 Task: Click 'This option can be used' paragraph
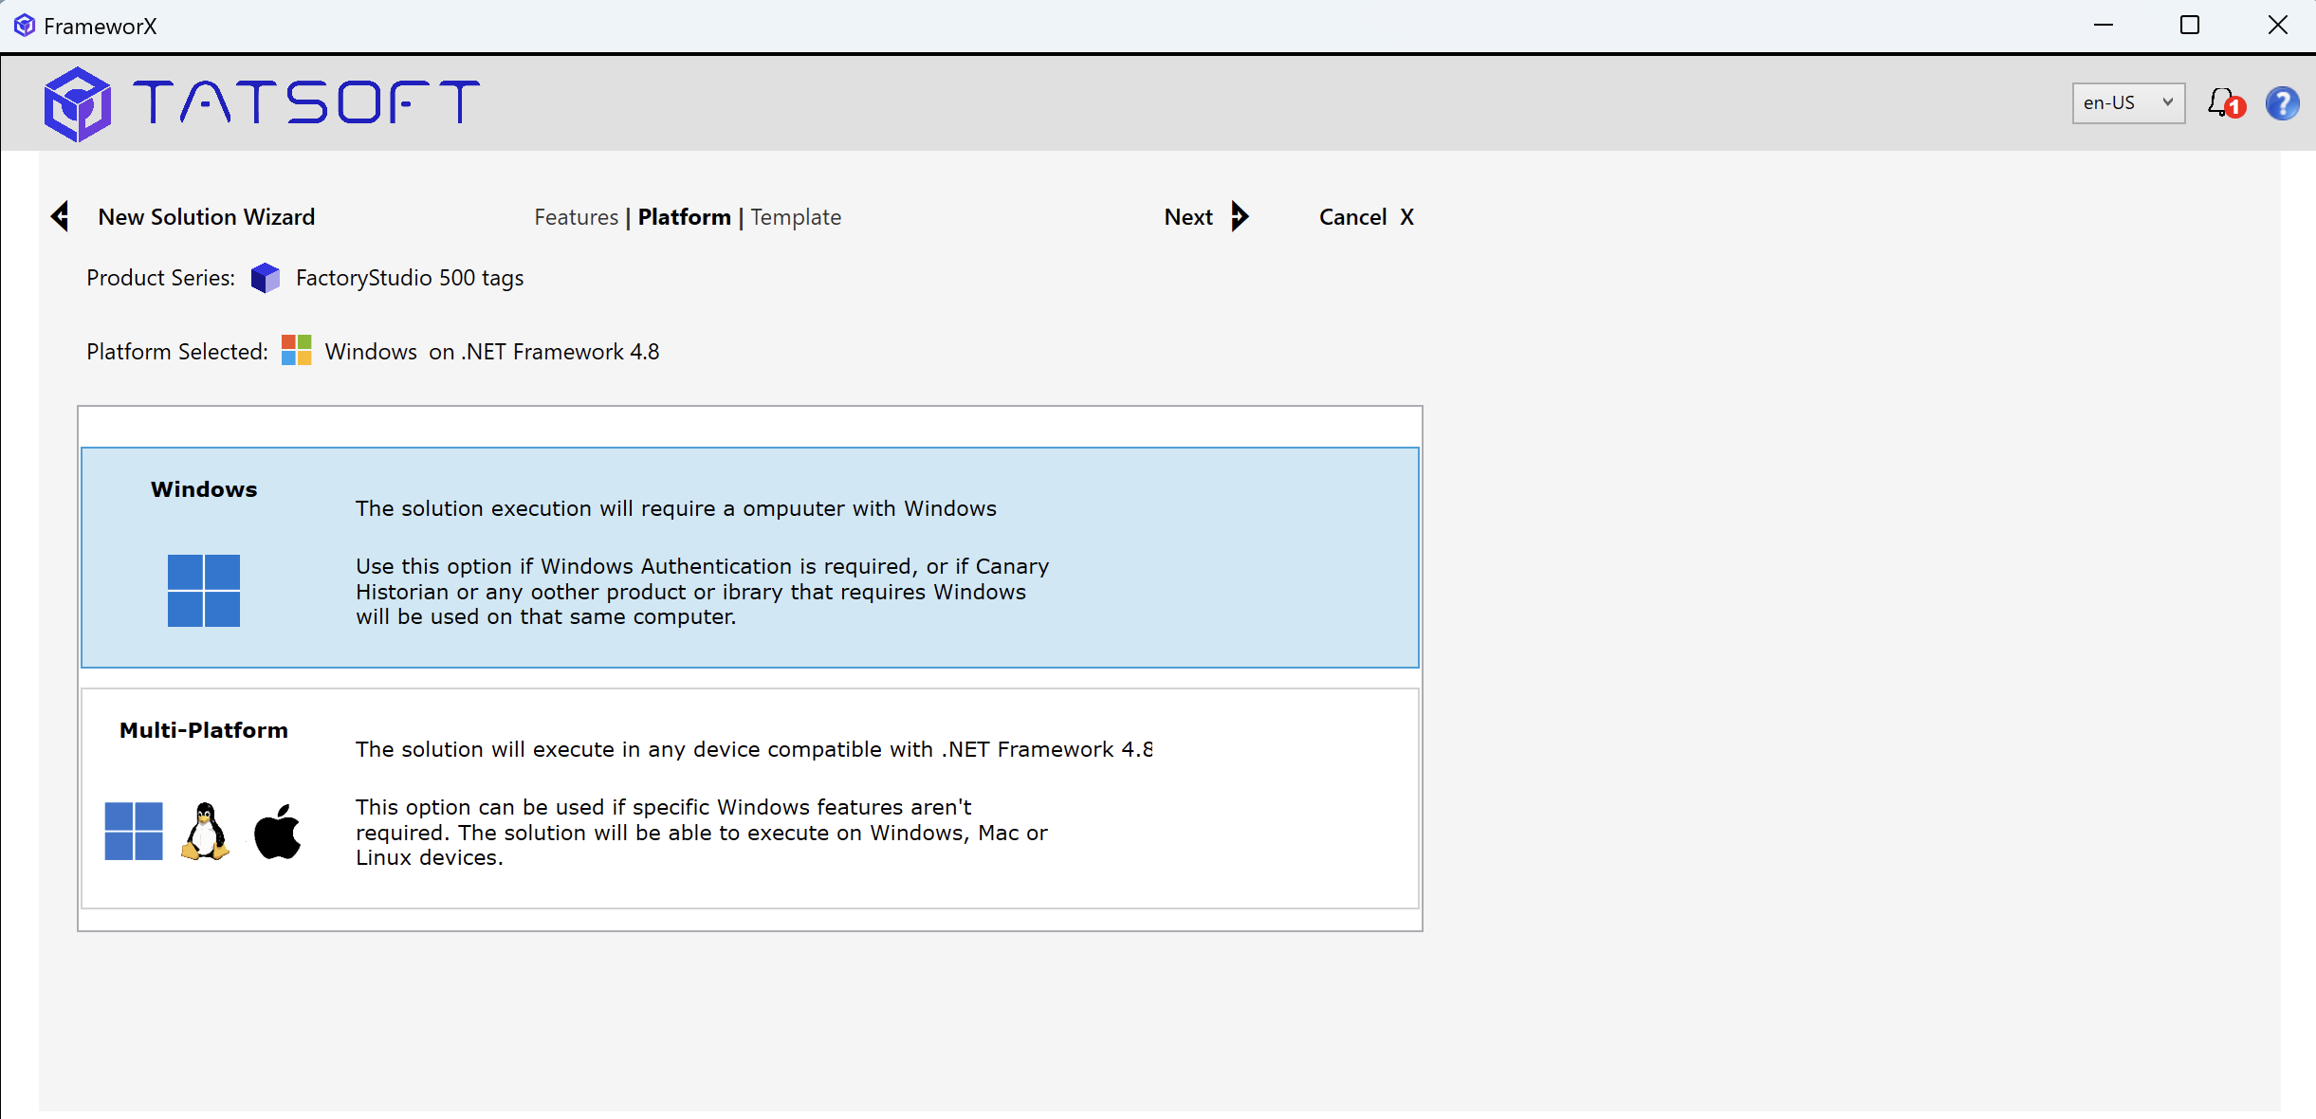pos(702,833)
